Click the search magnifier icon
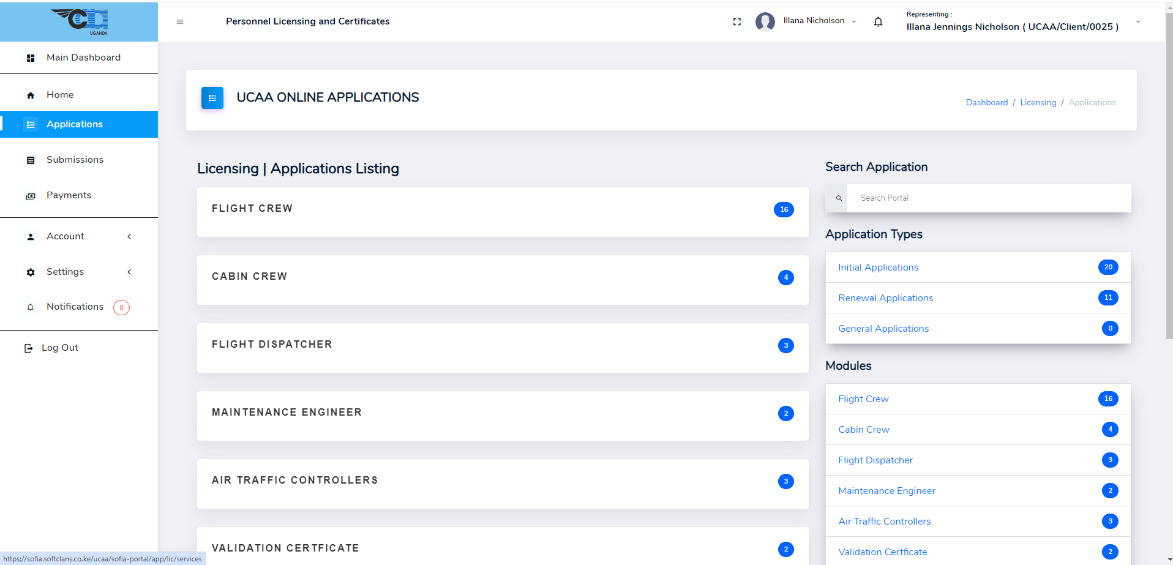Image resolution: width=1173 pixels, height=565 pixels. (x=839, y=198)
